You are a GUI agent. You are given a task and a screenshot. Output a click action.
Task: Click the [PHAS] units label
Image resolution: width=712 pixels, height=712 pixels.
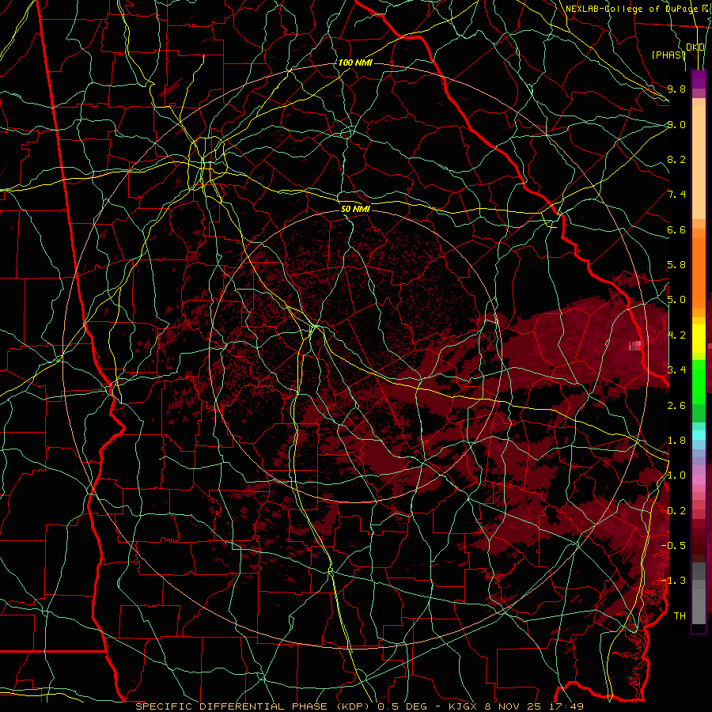668,55
